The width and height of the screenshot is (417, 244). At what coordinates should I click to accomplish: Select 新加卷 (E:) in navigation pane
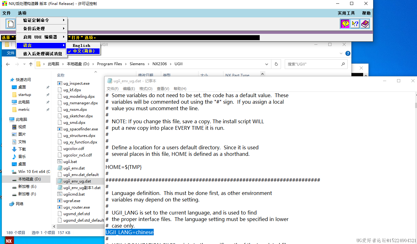[27, 187]
